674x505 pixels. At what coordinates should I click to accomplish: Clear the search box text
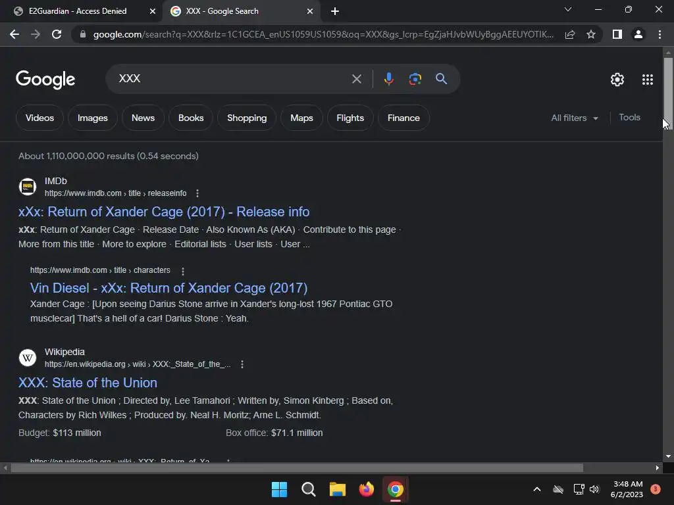pos(356,79)
